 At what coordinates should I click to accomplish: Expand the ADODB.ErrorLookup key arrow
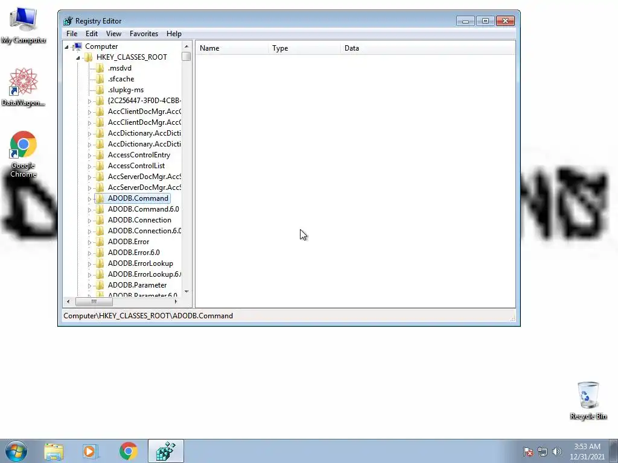pyautogui.click(x=89, y=264)
